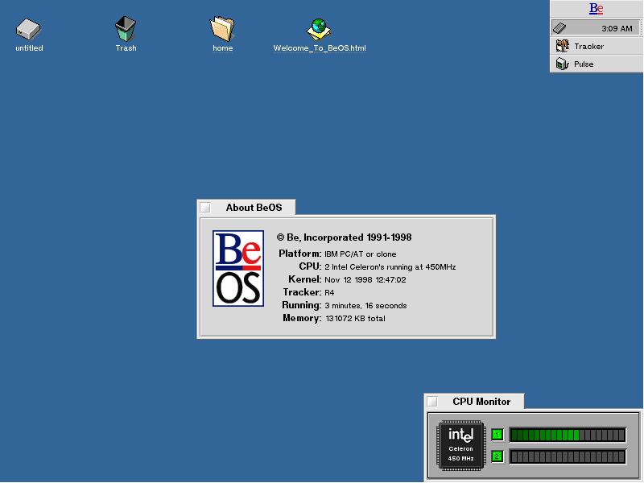Click the home folder name label
The height and width of the screenshot is (483, 644).
pyautogui.click(x=223, y=48)
